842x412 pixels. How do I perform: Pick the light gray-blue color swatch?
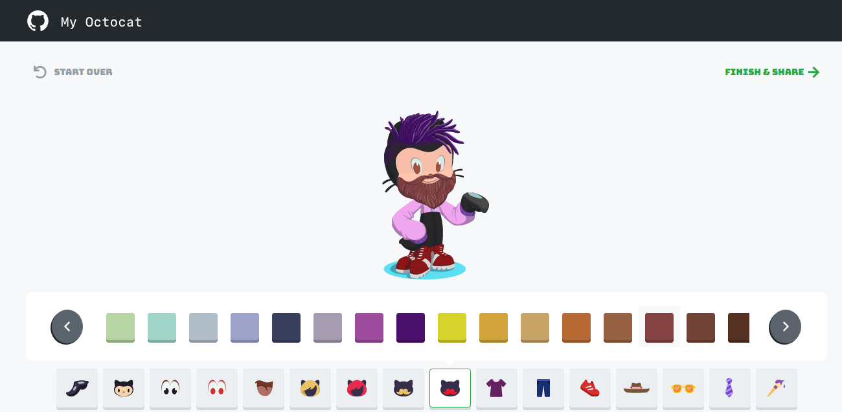[203, 327]
